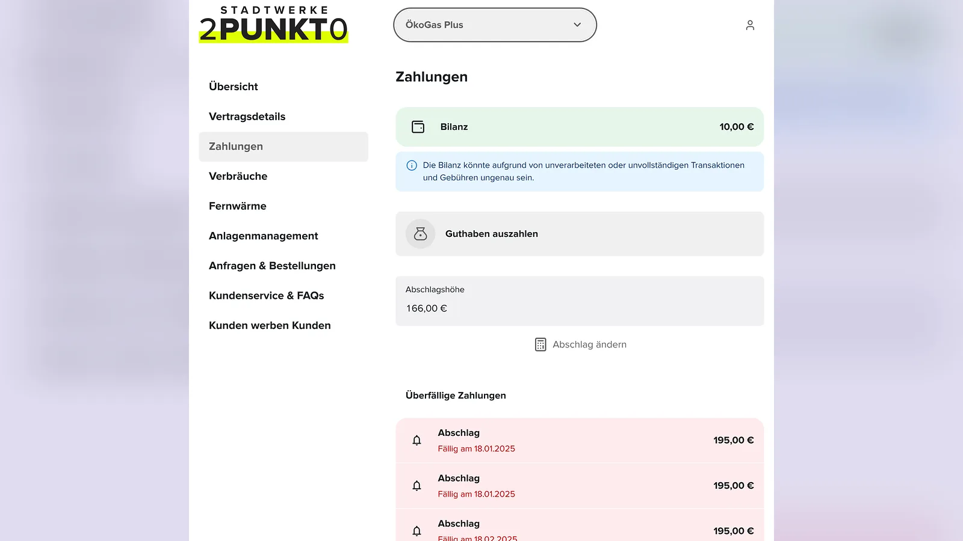This screenshot has height=541, width=963.
Task: Click the Bilanz label text
Action: (x=454, y=127)
